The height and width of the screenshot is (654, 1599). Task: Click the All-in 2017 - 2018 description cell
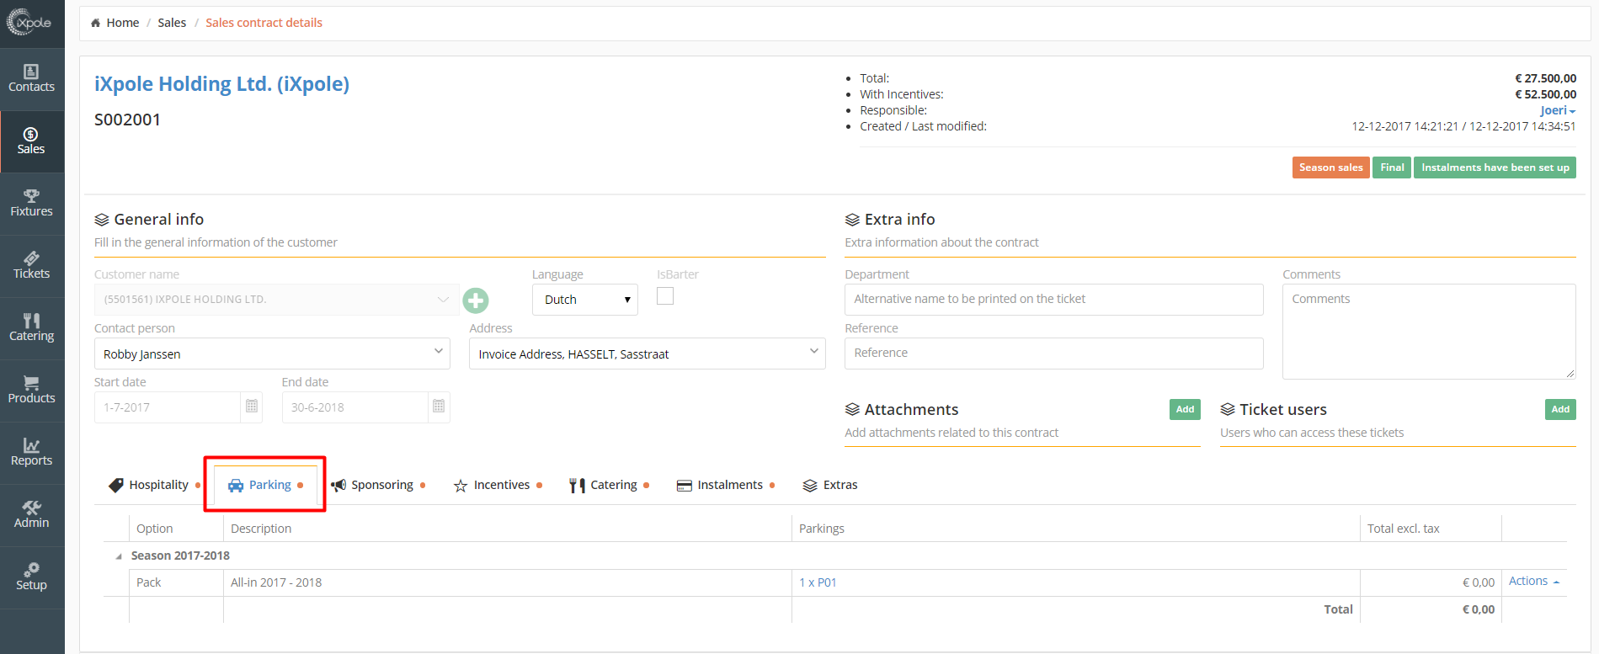[x=507, y=582]
